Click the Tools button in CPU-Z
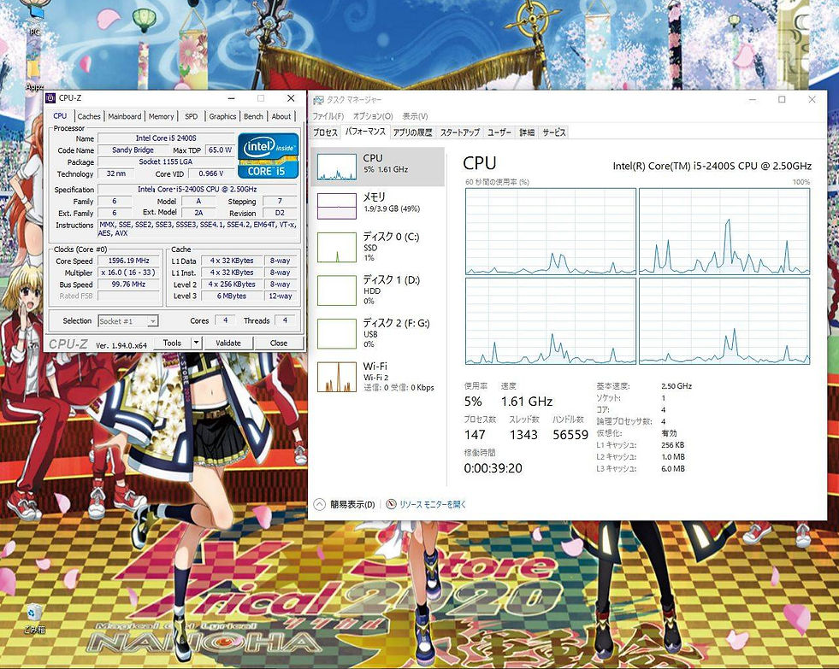This screenshot has height=669, width=839. pyautogui.click(x=172, y=343)
